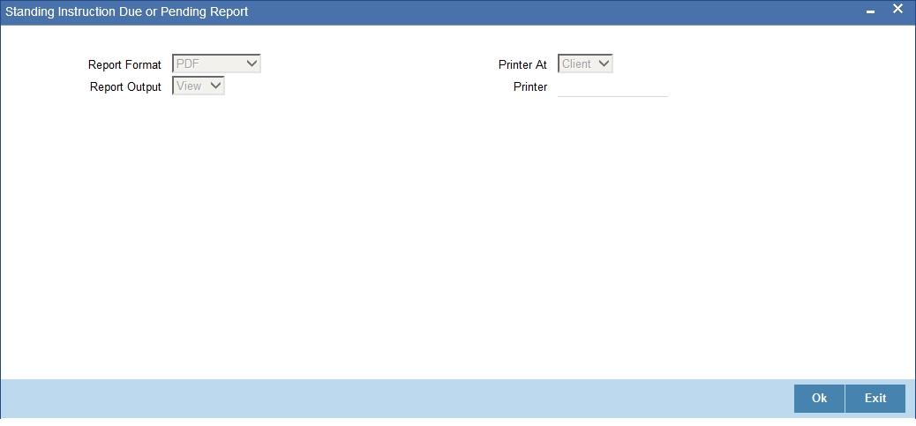This screenshot has width=916, height=426.
Task: Select the Report Format label
Action: [x=124, y=64]
